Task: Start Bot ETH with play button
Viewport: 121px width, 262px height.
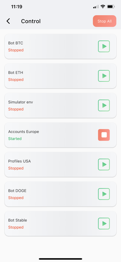Action: 104,76
